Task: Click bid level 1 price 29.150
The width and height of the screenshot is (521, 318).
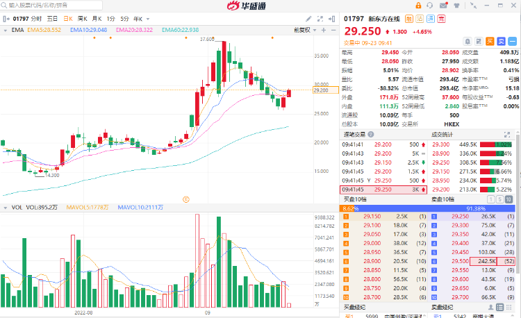Action: [372, 217]
